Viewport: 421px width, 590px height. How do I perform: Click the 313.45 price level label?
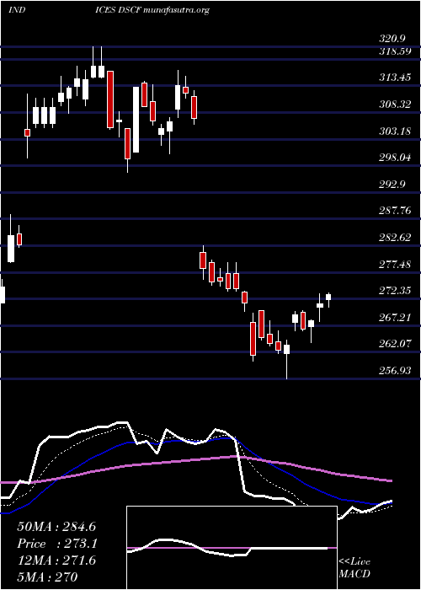[395, 78]
